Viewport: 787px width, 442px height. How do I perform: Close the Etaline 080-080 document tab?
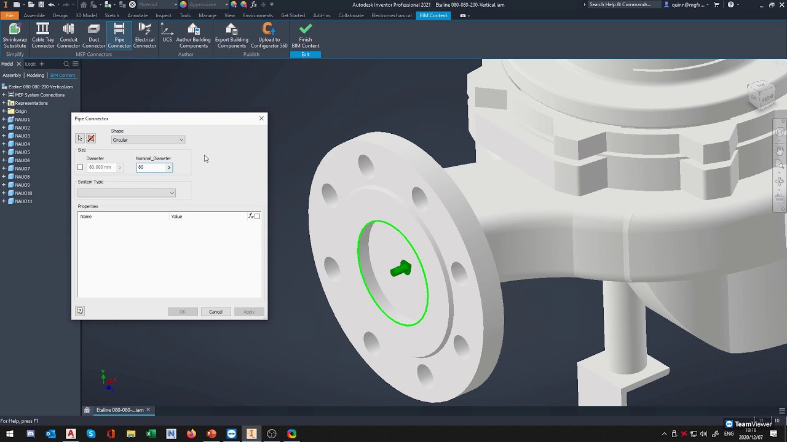[x=148, y=410]
